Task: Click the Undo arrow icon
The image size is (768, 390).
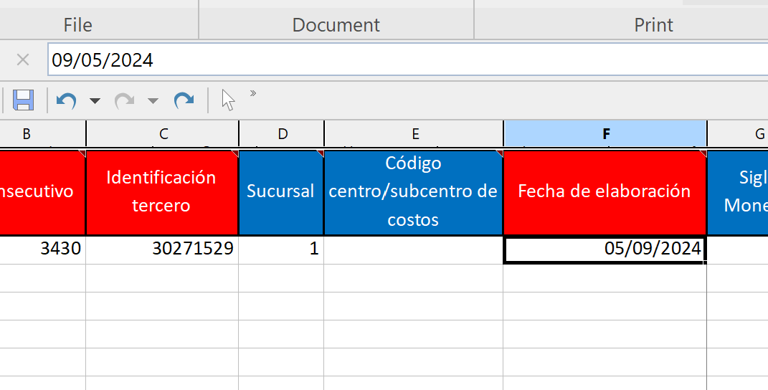Action: point(67,100)
